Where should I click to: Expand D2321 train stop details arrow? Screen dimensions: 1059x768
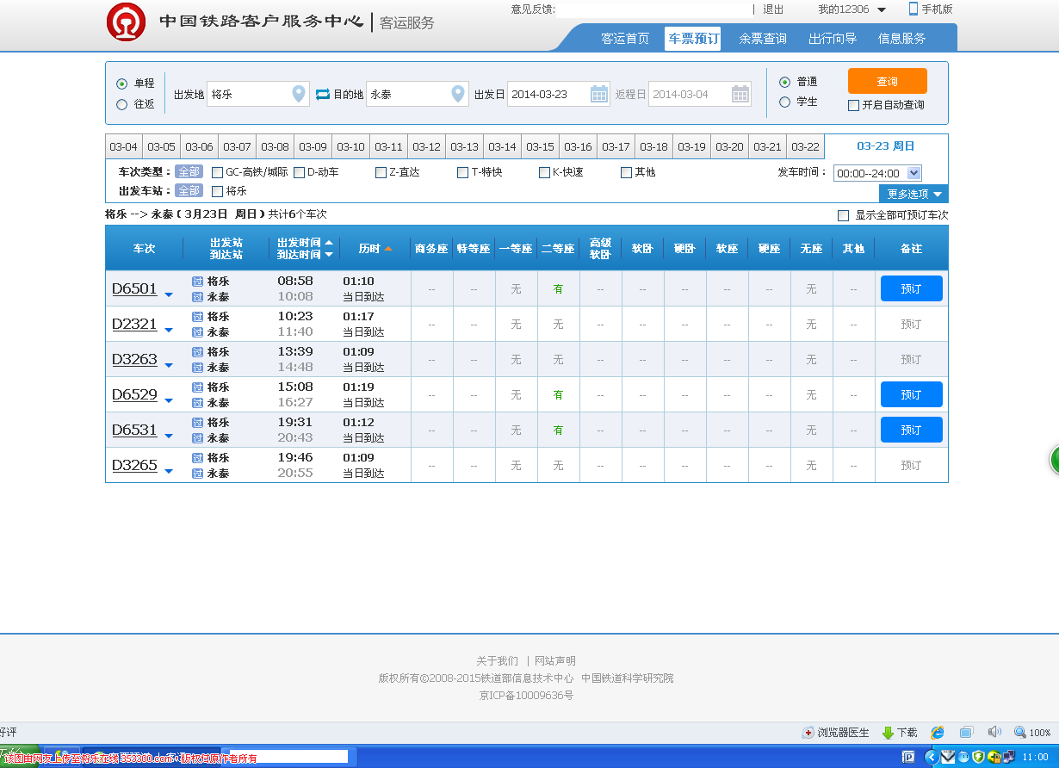point(169,330)
